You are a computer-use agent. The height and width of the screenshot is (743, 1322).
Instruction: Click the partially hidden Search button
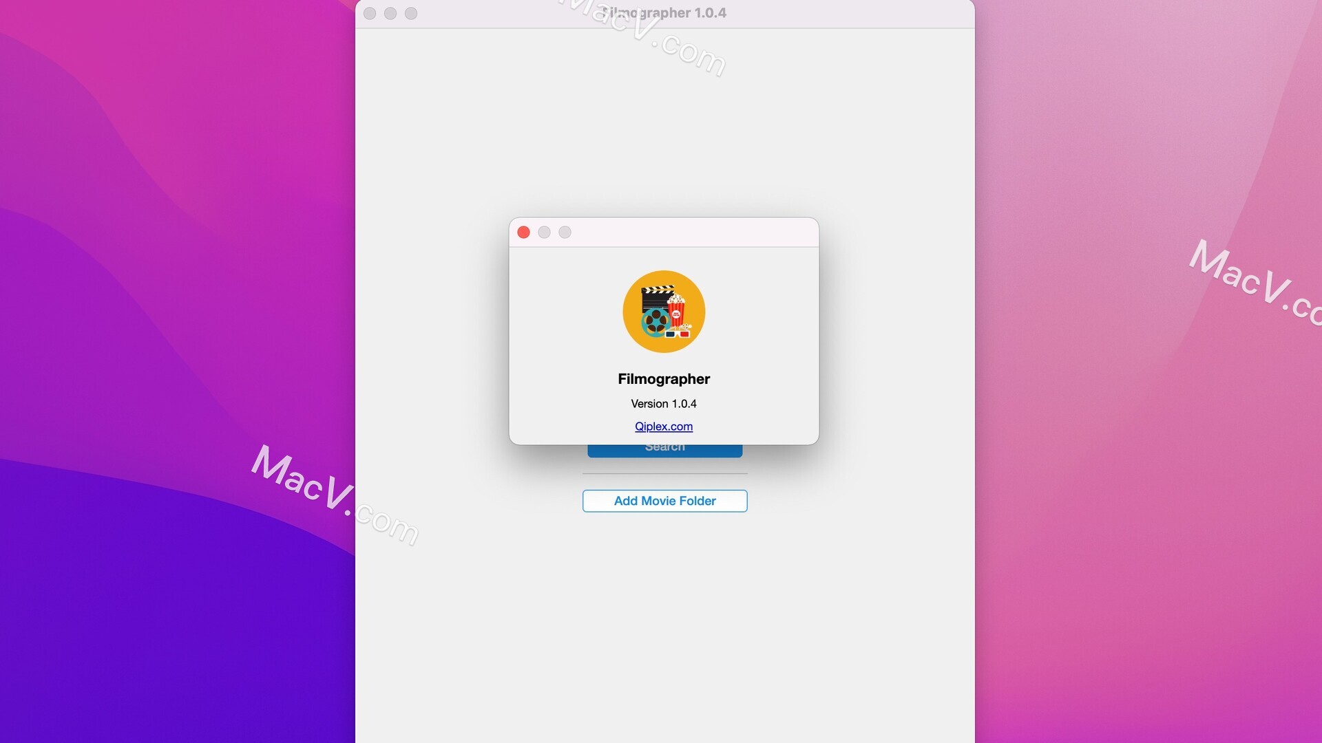tap(664, 451)
